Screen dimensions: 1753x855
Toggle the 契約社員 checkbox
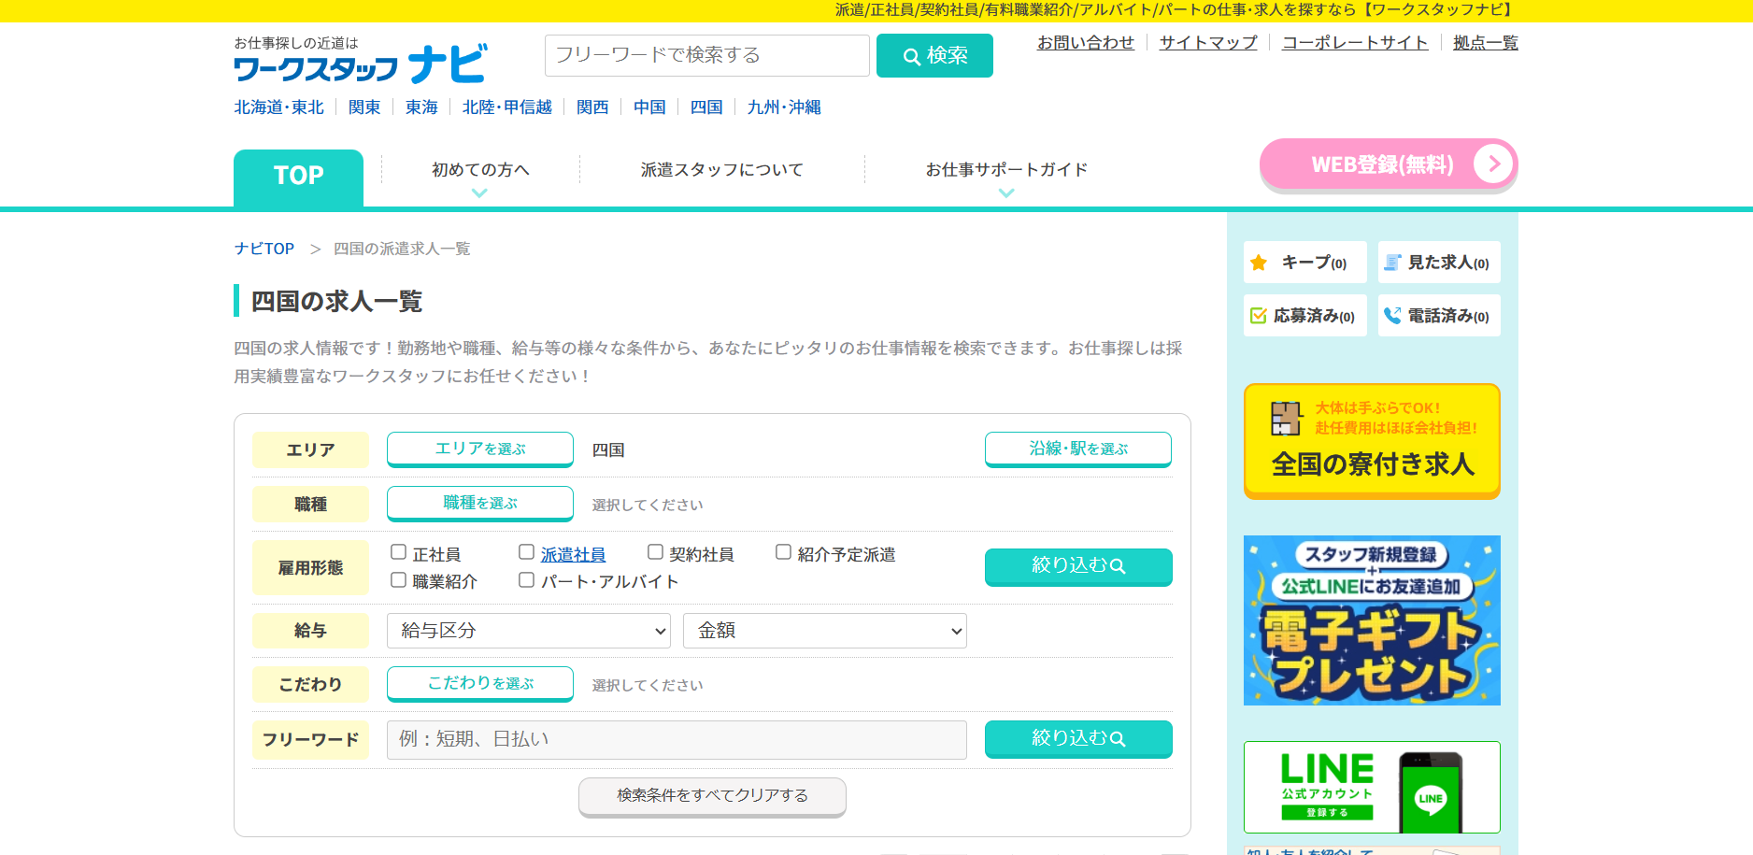[x=655, y=553]
